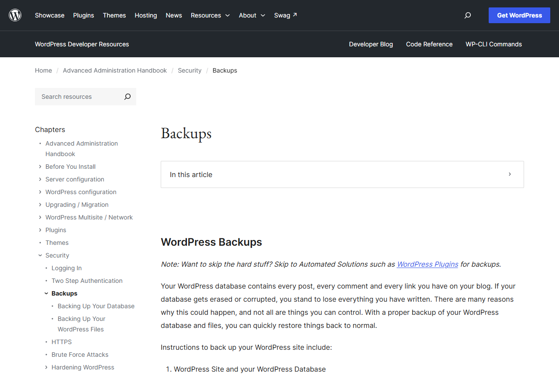Screen dimensions: 559x376
Task: Open the WP-CLI Commands link
Action: pos(493,44)
